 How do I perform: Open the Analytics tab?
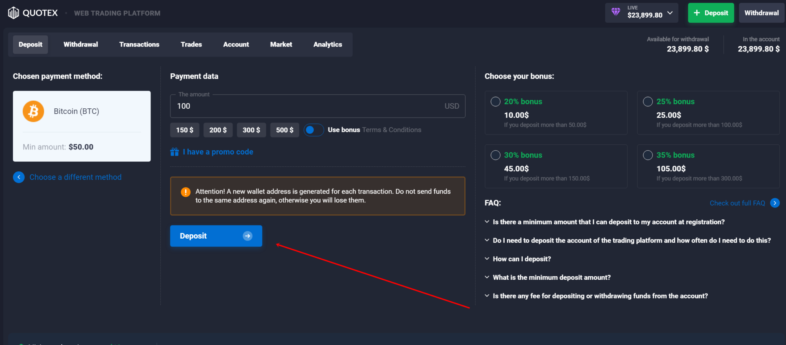327,45
